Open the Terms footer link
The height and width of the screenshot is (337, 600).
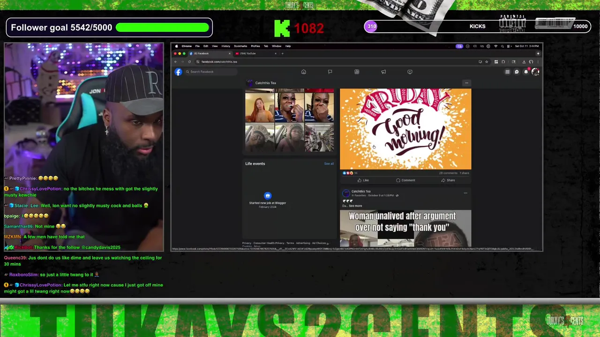click(290, 243)
